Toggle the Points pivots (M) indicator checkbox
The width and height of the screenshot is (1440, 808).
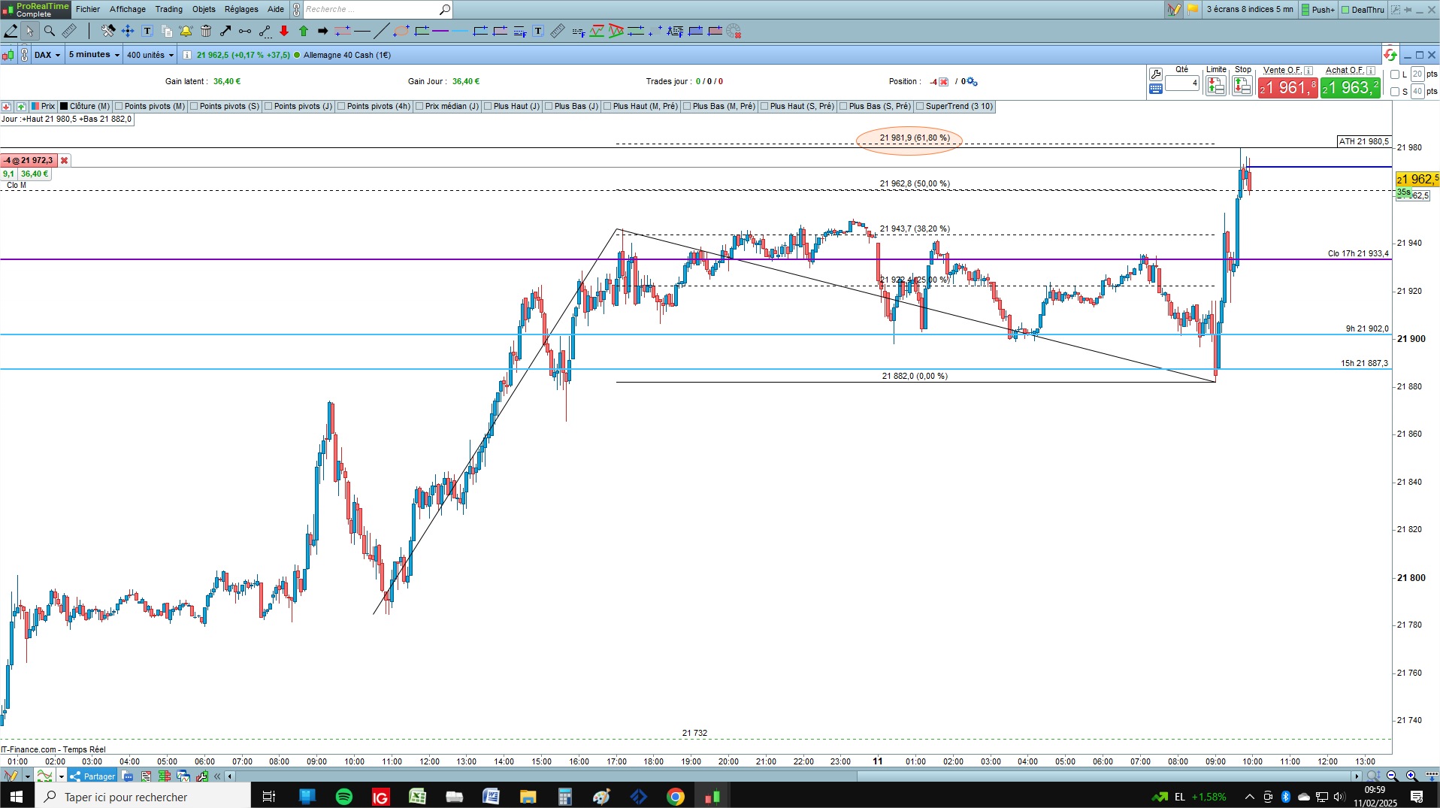pos(119,107)
